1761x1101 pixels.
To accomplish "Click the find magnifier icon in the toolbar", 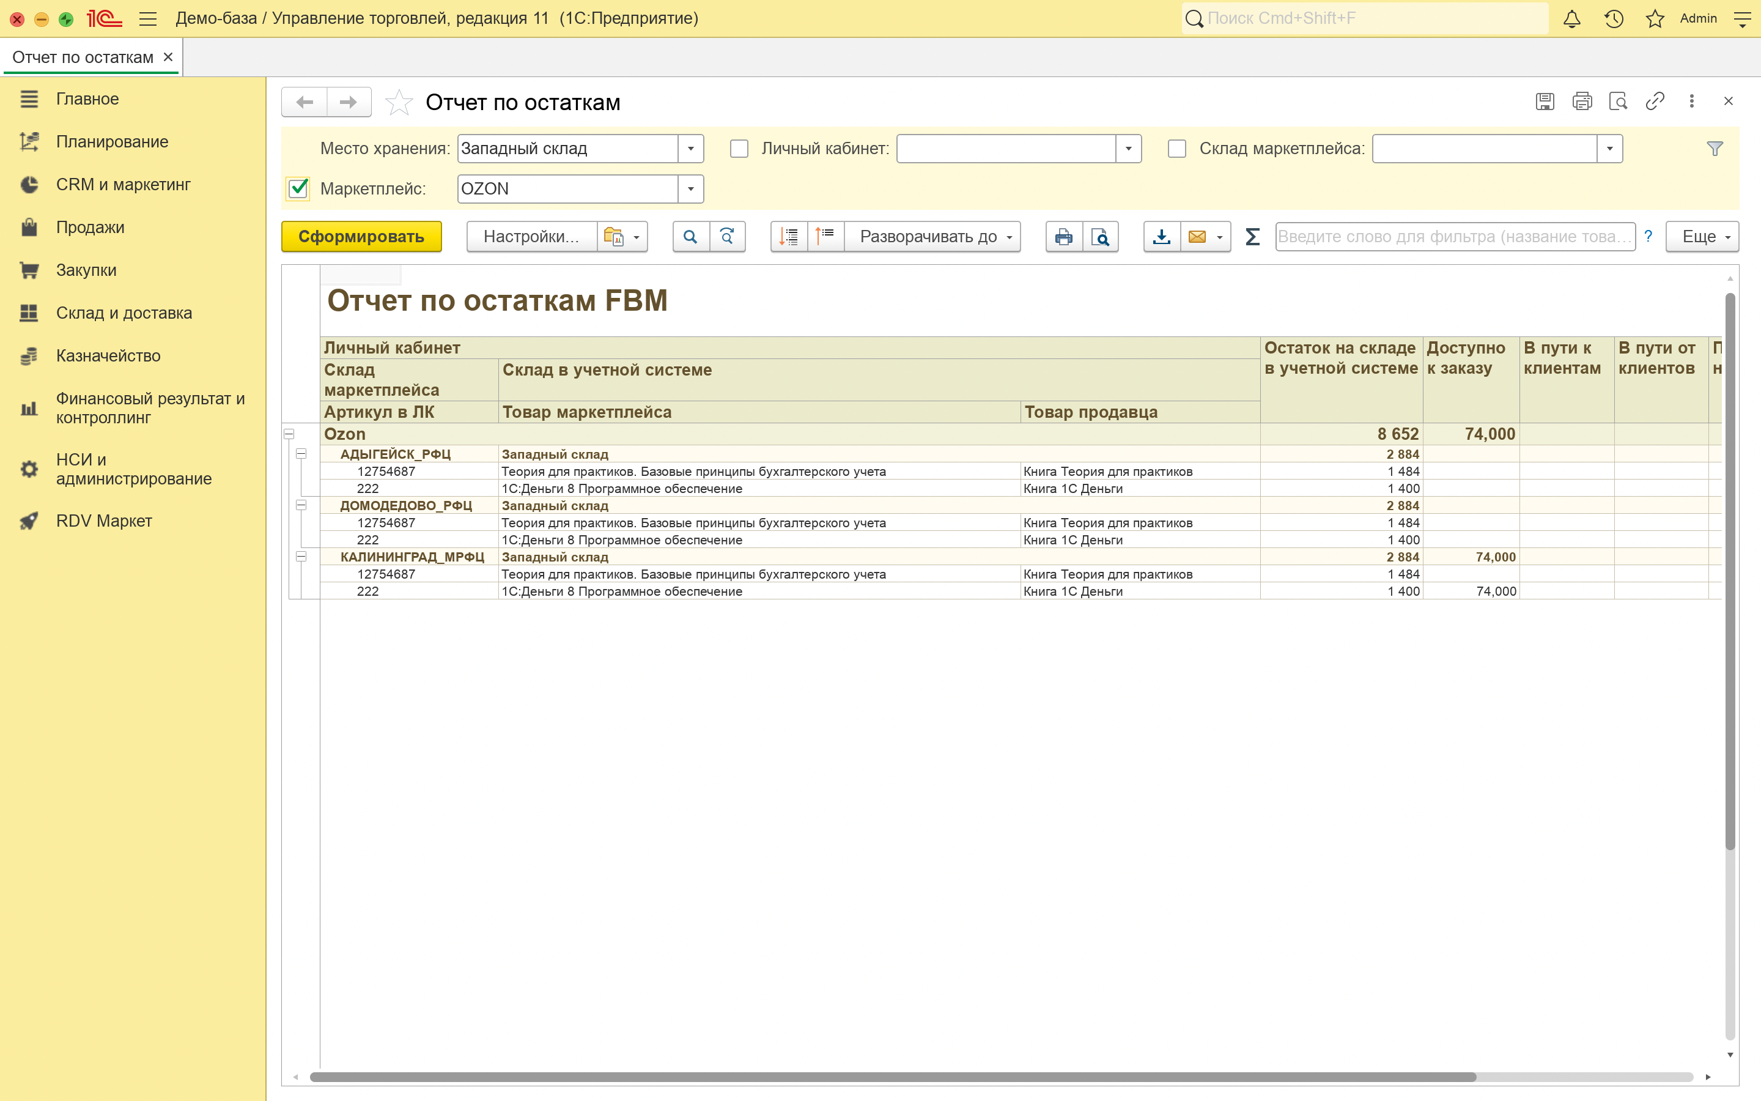I will (690, 237).
